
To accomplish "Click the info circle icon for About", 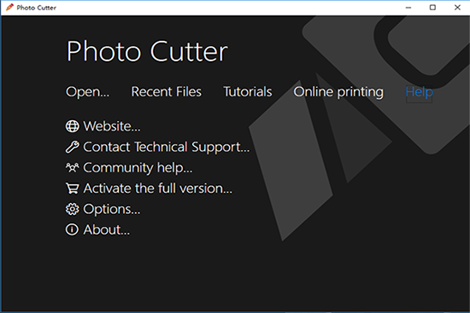I will coord(73,229).
